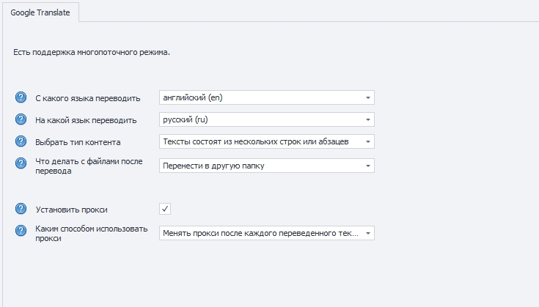Click the 'Каким способом использовать прокси' label
The image size is (539, 307).
point(92,233)
